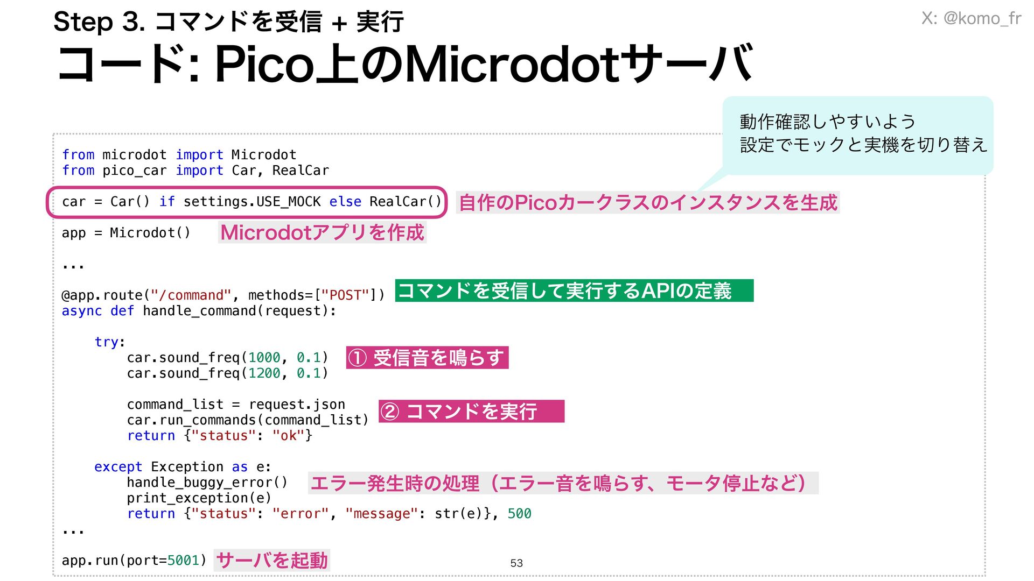The image size is (1034, 581).
Task: Click the 'car.run_commands(command_list)' line
Action: pos(247,420)
